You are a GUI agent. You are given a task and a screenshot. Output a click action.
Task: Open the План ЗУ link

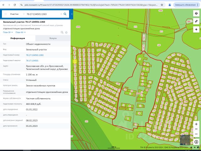[x=7, y=32]
